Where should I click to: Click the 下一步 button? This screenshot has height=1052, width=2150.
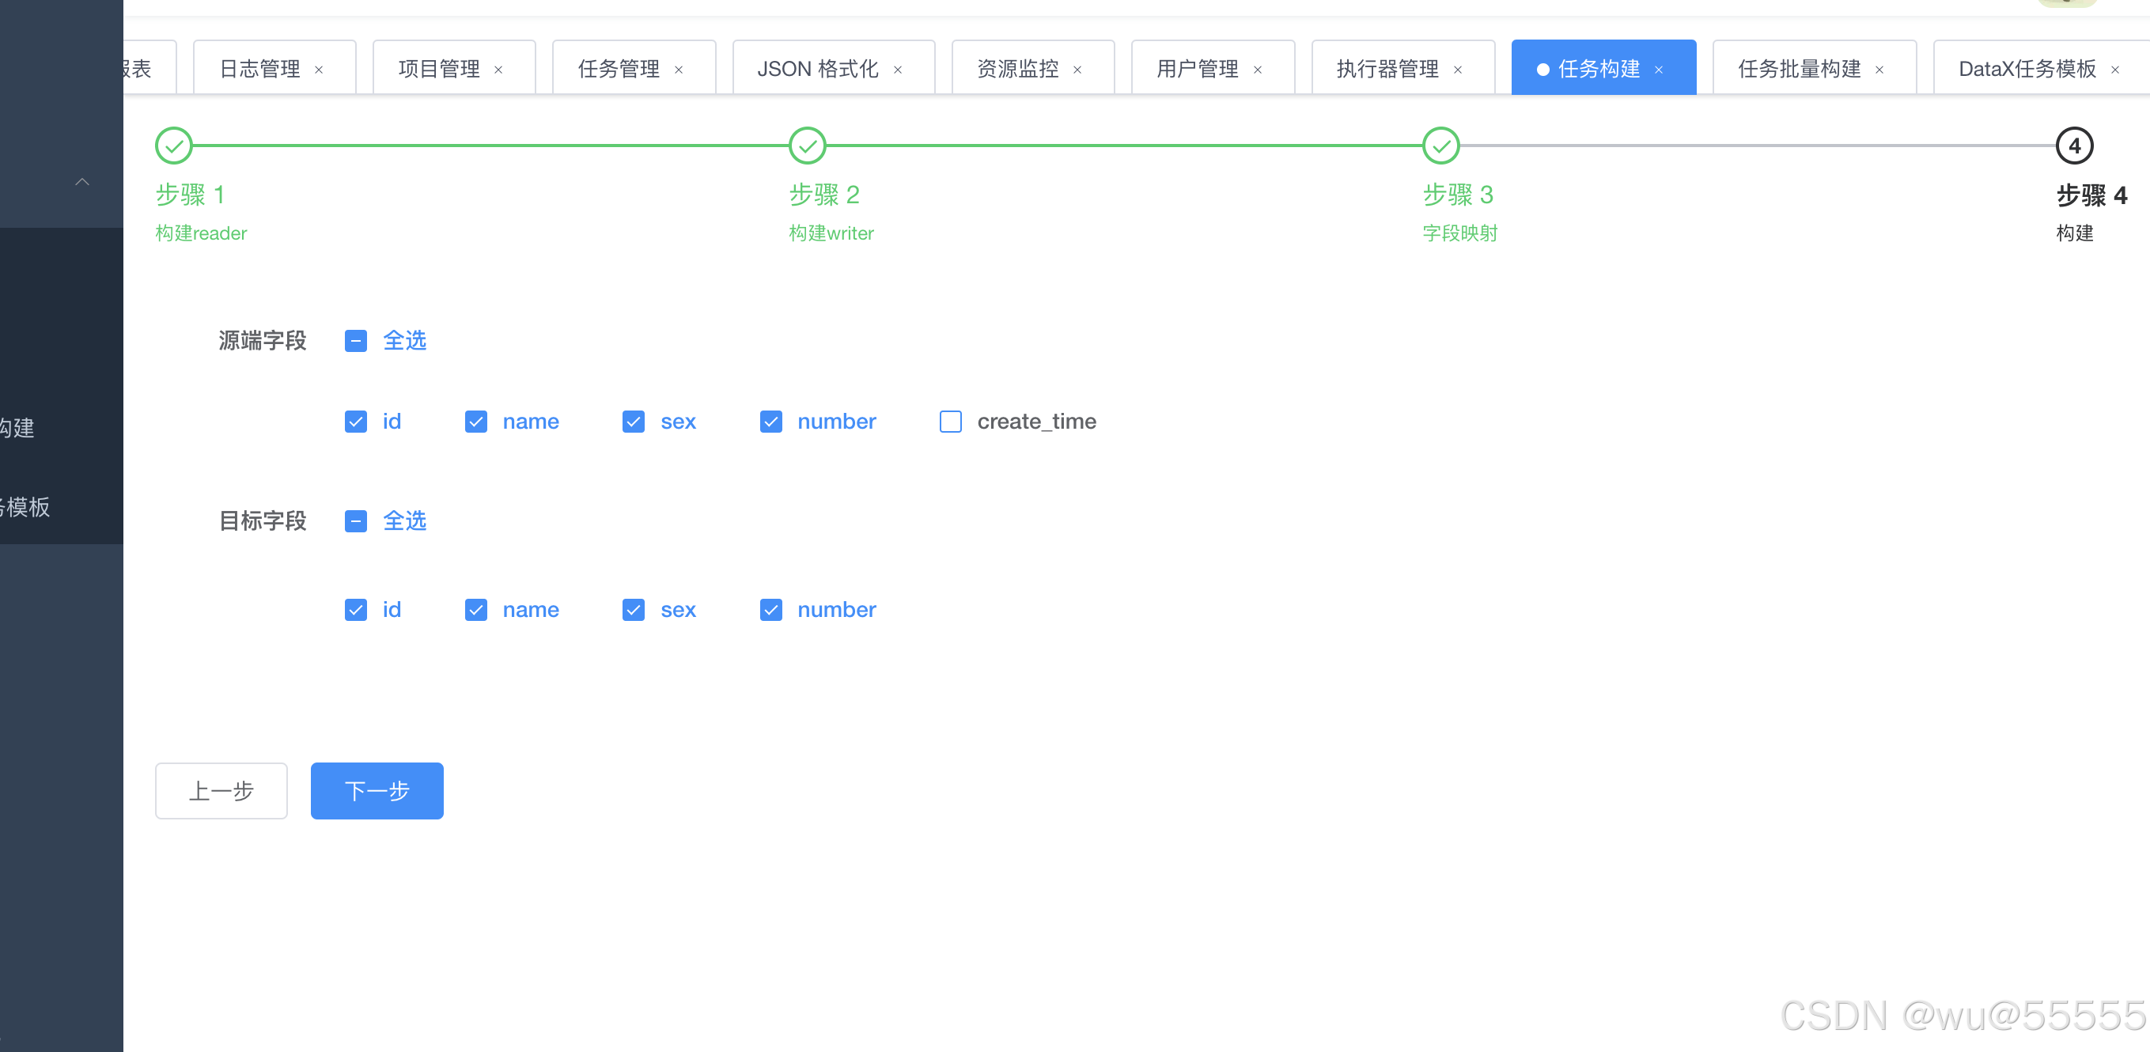click(377, 791)
